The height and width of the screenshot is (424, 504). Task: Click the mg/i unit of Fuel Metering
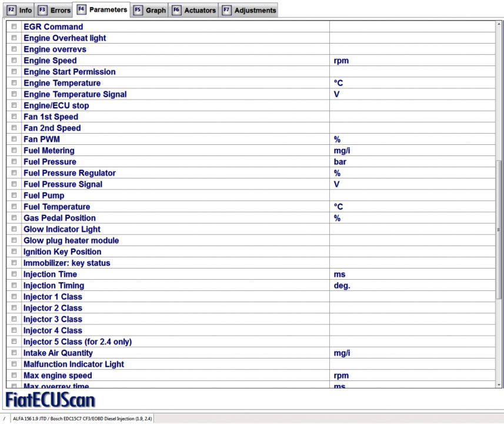(x=342, y=150)
